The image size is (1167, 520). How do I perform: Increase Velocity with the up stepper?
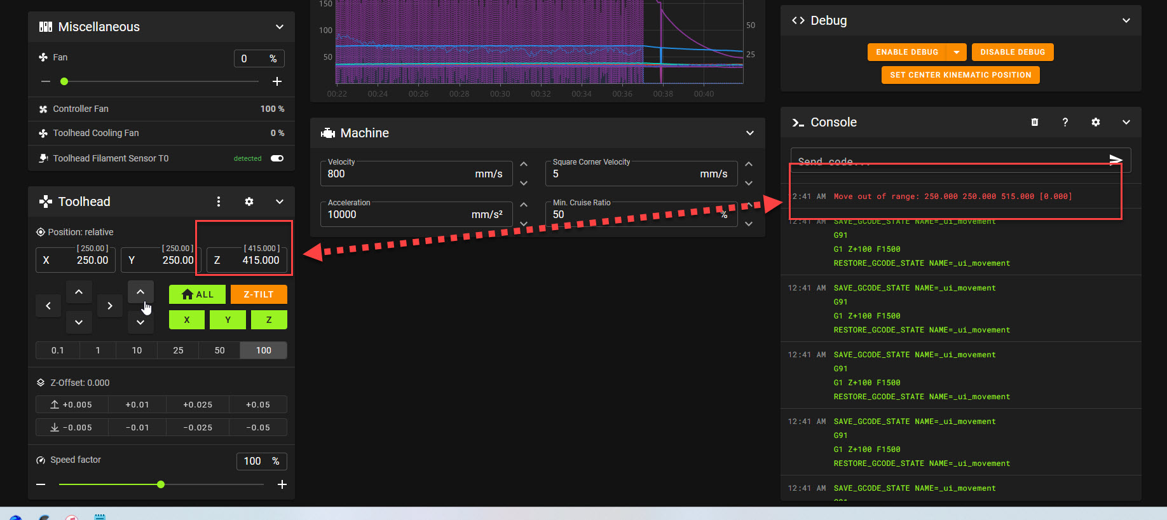(x=524, y=164)
